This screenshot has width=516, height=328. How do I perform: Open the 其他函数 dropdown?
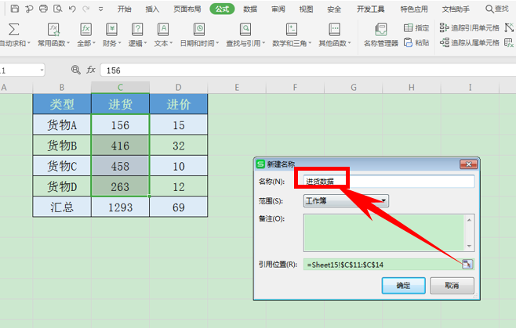click(x=335, y=43)
